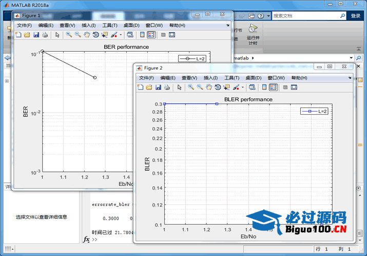Click the back navigation arrow in MATLAB
Viewport: 367px width, 256px height.
[x=8, y=58]
